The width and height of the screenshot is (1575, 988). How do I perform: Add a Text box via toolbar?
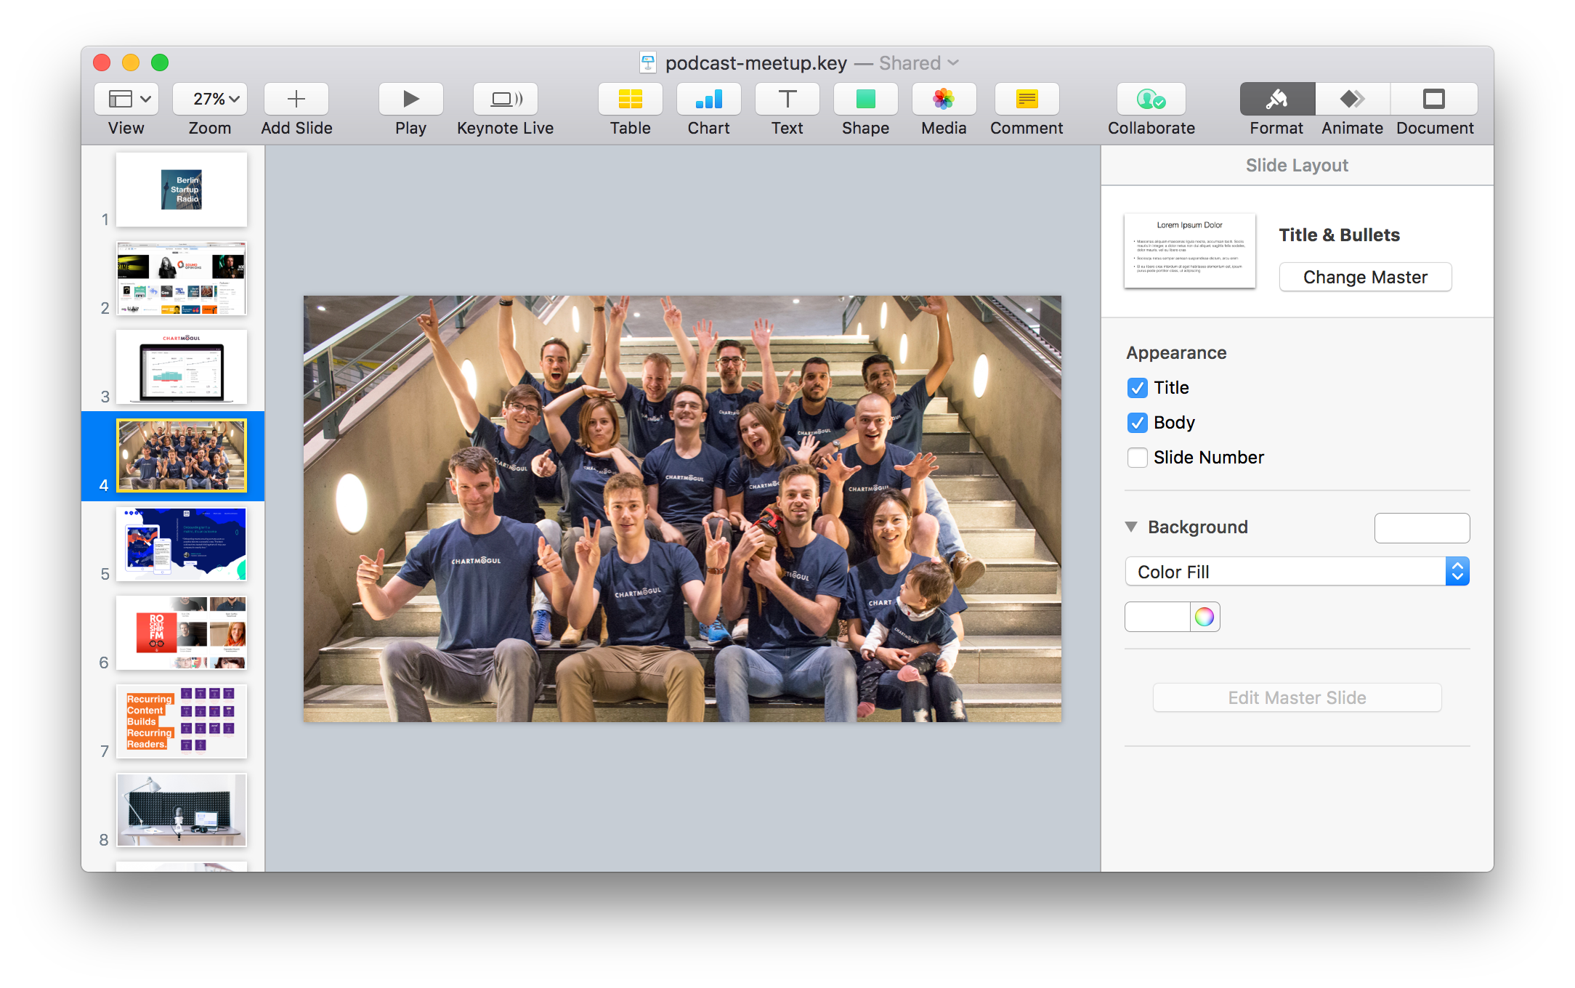(x=787, y=100)
